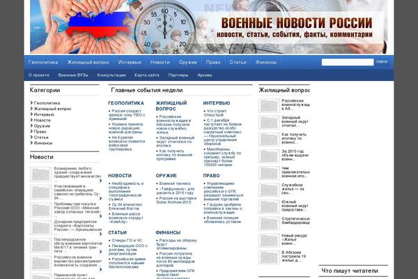Open article 'Россия создаст единую зону ПВО с Арменией'

click(127, 115)
